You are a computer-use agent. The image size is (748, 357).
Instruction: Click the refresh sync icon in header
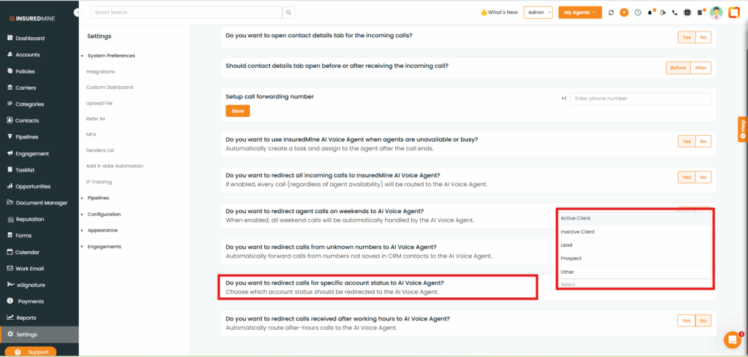[x=611, y=12]
